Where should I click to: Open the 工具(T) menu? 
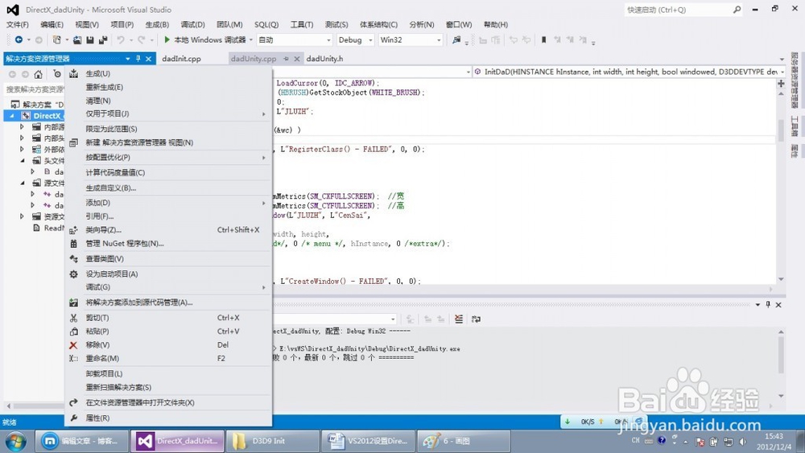pos(302,25)
